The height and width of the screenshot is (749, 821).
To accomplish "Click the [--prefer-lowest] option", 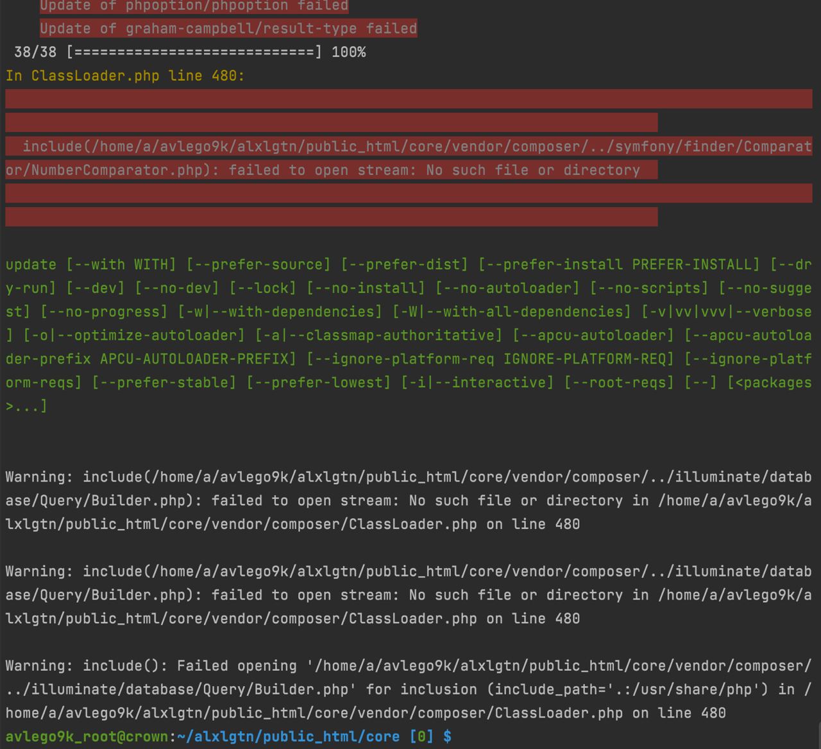I will [x=319, y=383].
